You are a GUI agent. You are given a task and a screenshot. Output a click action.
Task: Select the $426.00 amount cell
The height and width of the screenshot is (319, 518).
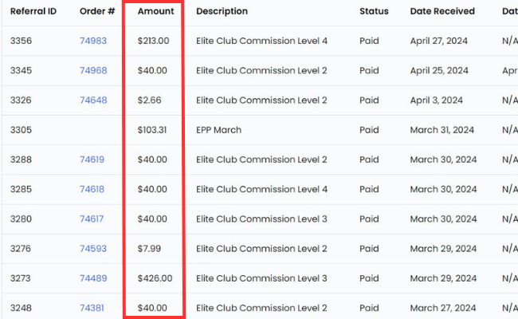pos(155,278)
